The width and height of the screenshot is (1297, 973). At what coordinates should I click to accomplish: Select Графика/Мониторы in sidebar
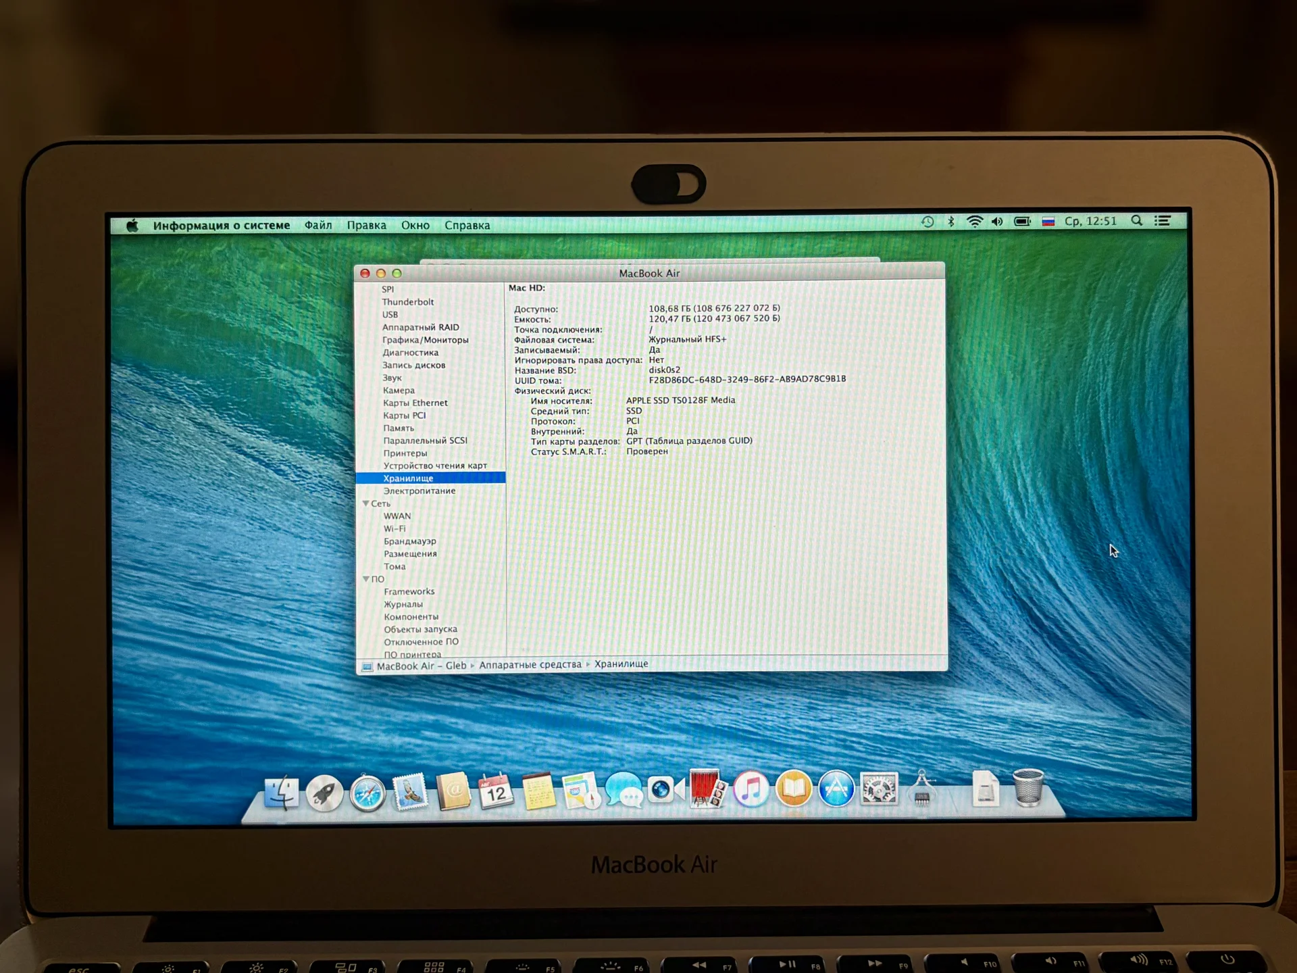tap(425, 340)
